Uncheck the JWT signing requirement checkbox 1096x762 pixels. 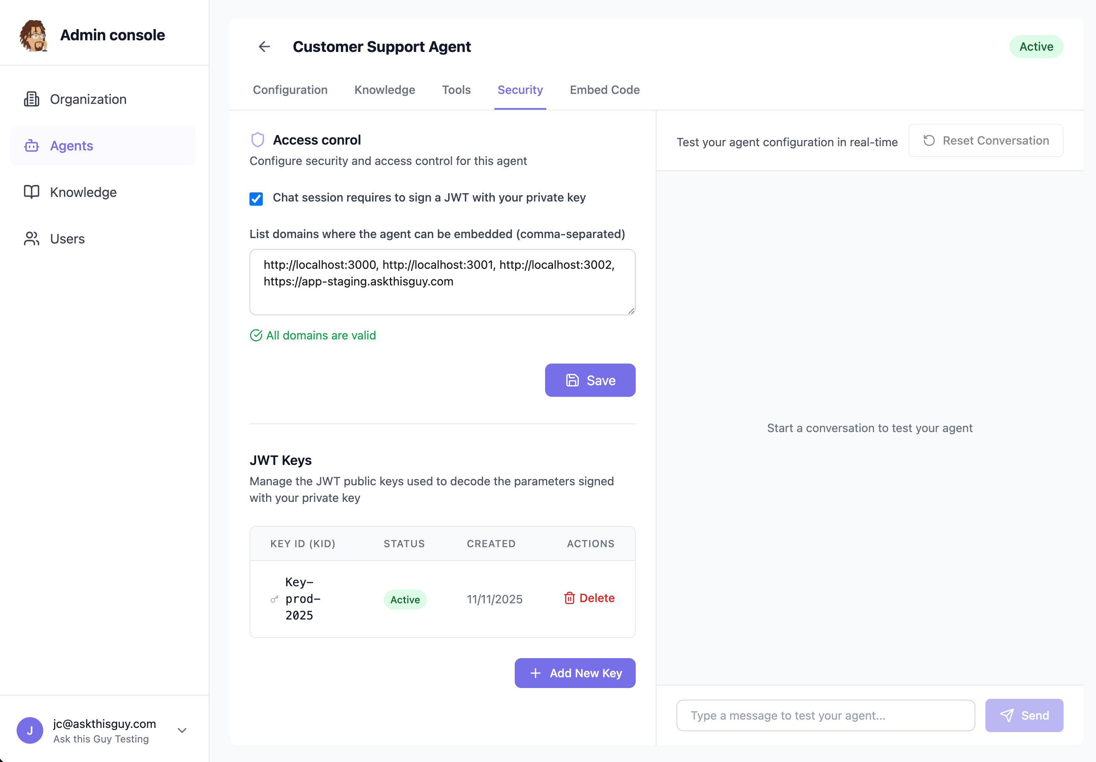pos(257,199)
